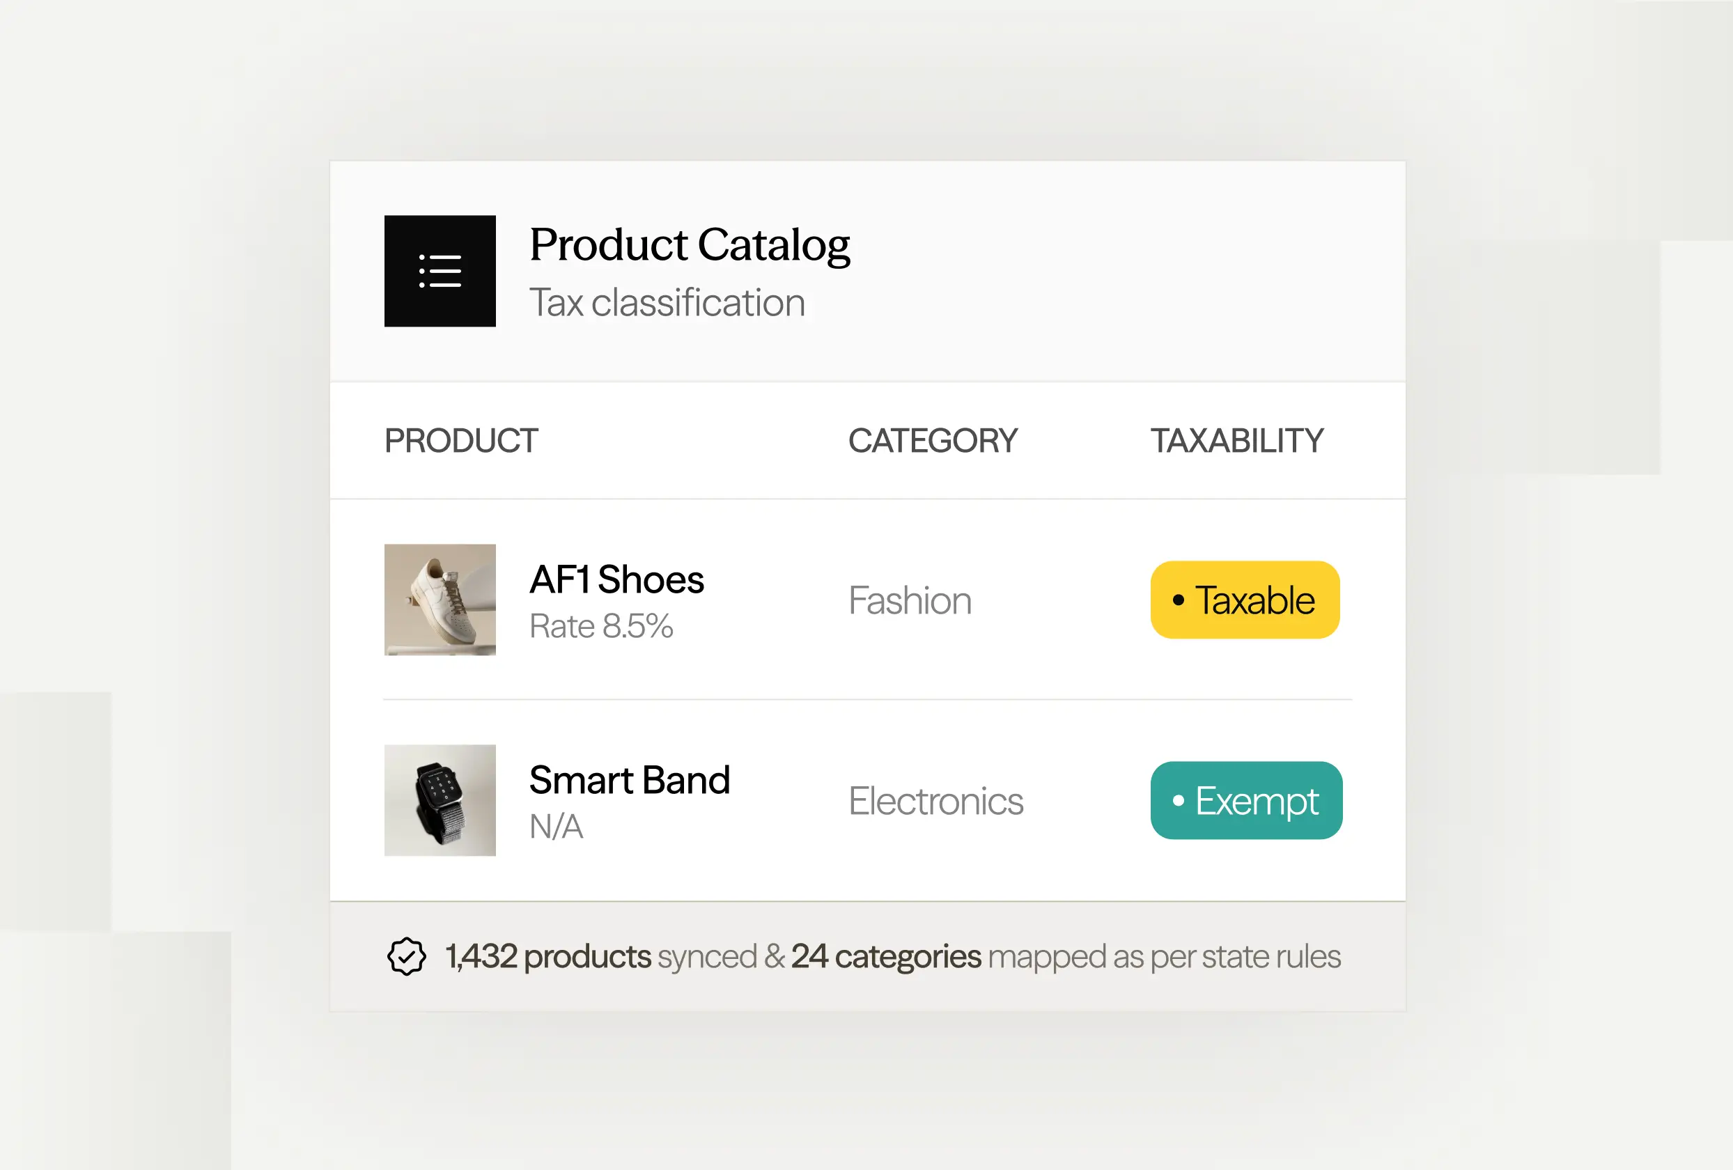Sort by the CATEGORY column header

(x=932, y=441)
